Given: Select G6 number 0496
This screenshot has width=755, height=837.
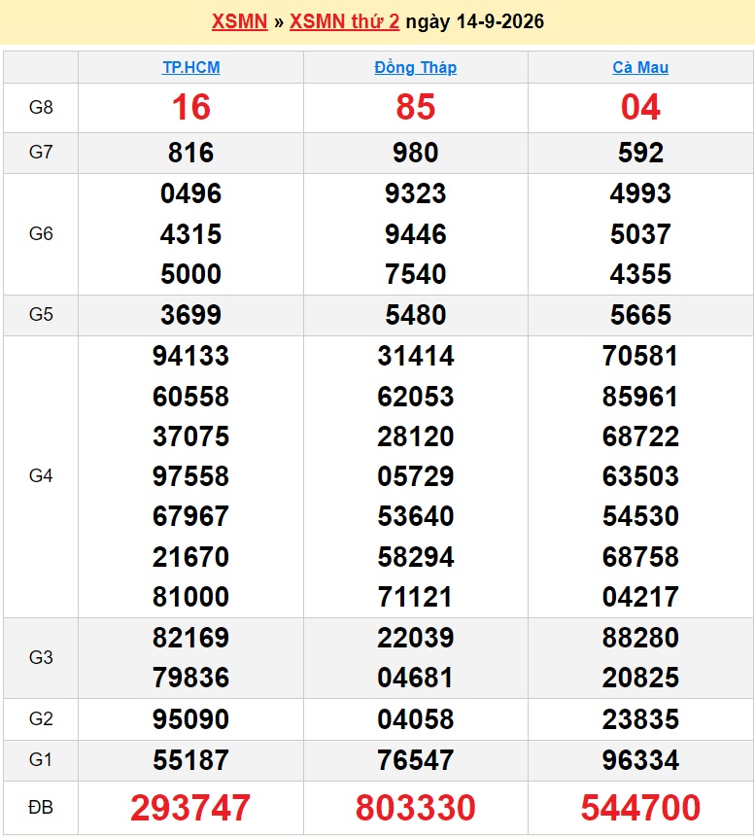Looking at the screenshot, I should [x=191, y=193].
